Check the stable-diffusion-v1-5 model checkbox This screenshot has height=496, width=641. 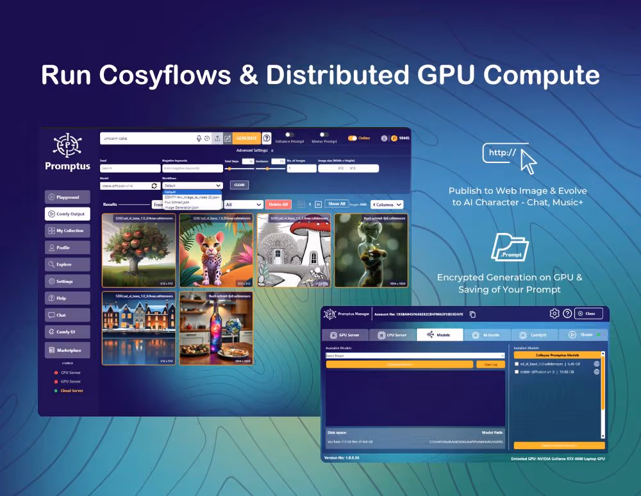point(517,372)
